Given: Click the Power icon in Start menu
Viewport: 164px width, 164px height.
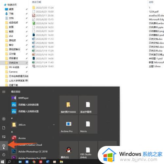Looking at the screenshot, I should [x=4, y=154].
